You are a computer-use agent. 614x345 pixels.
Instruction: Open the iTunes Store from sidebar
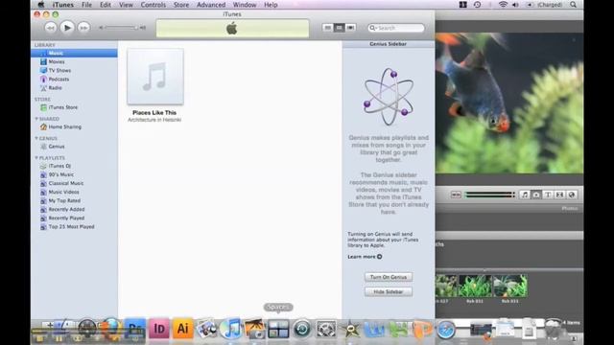click(63, 107)
